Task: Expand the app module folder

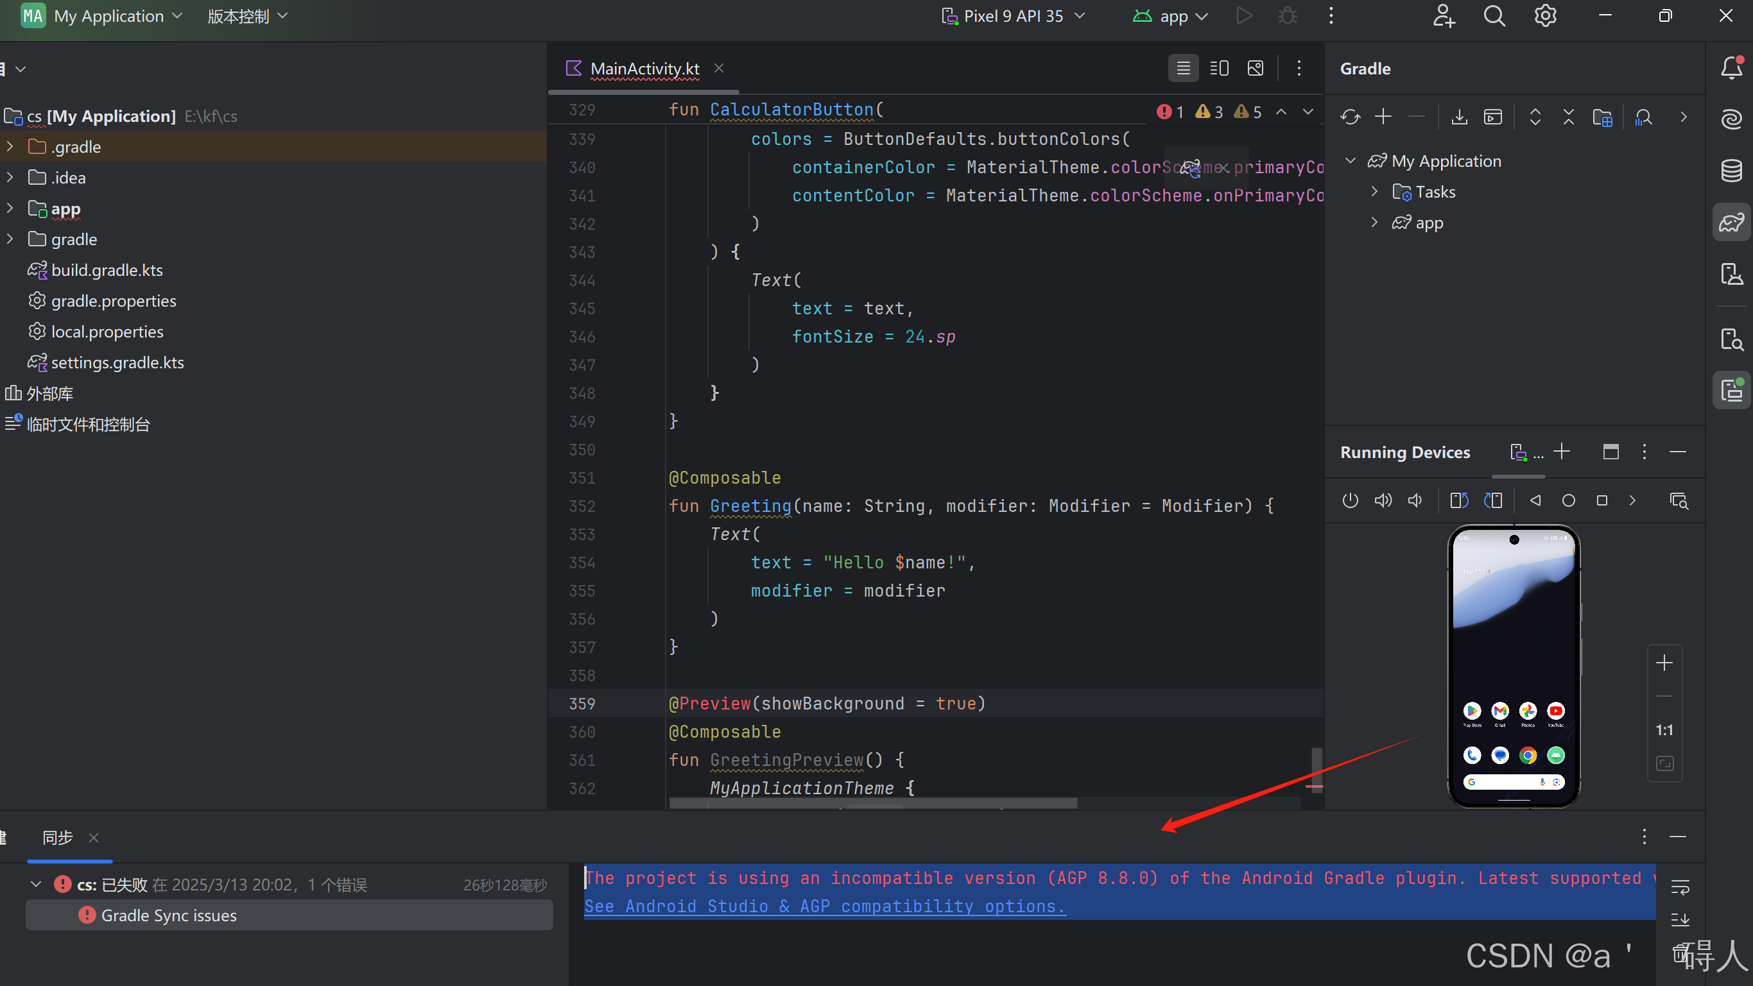Action: click(x=10, y=208)
